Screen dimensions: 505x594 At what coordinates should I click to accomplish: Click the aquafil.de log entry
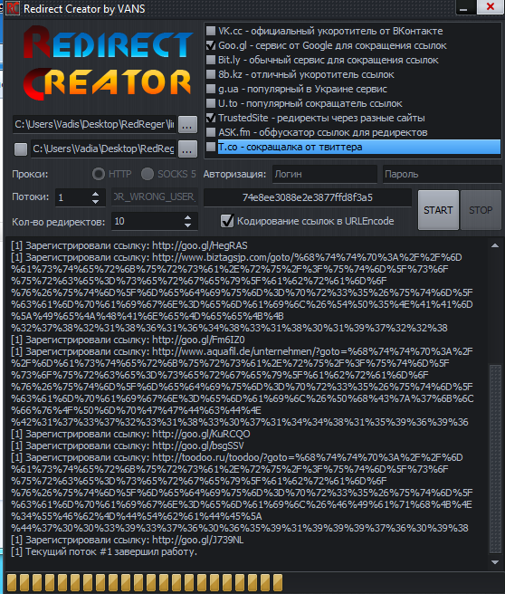(x=243, y=387)
